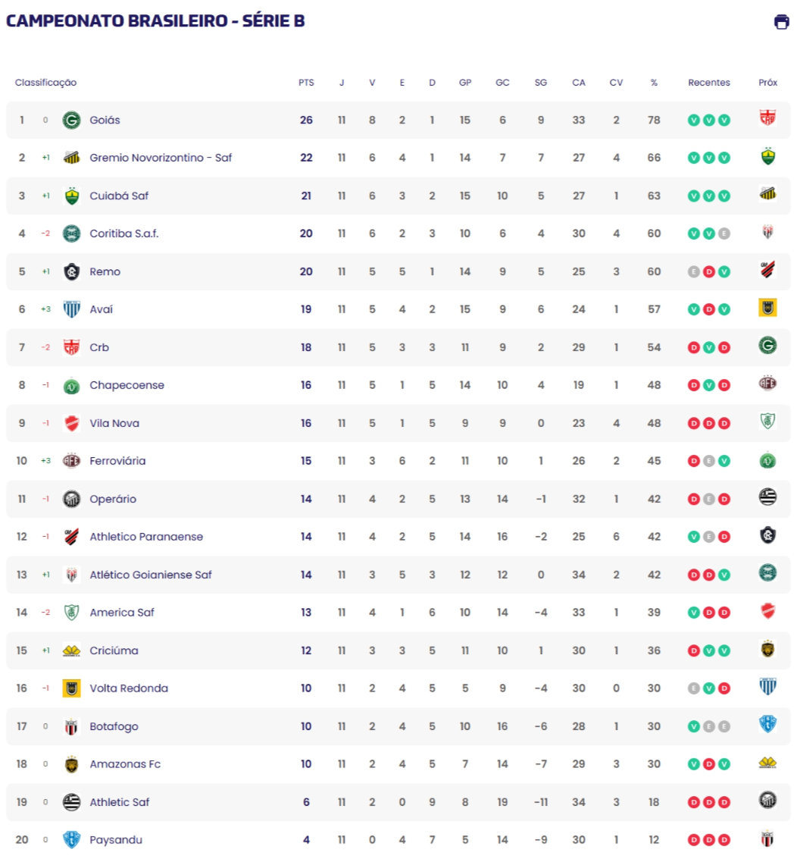Click Remo's red defeat result indicator
The height and width of the screenshot is (862, 800).
tap(709, 271)
